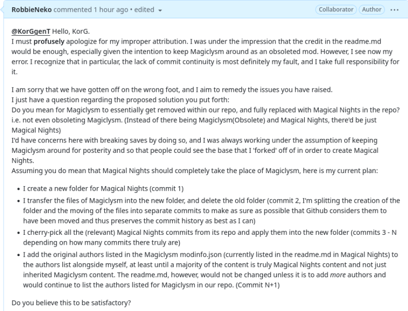The width and height of the screenshot is (408, 311).
Task: Click the "1 hour ago" timestamp
Action: click(x=111, y=10)
